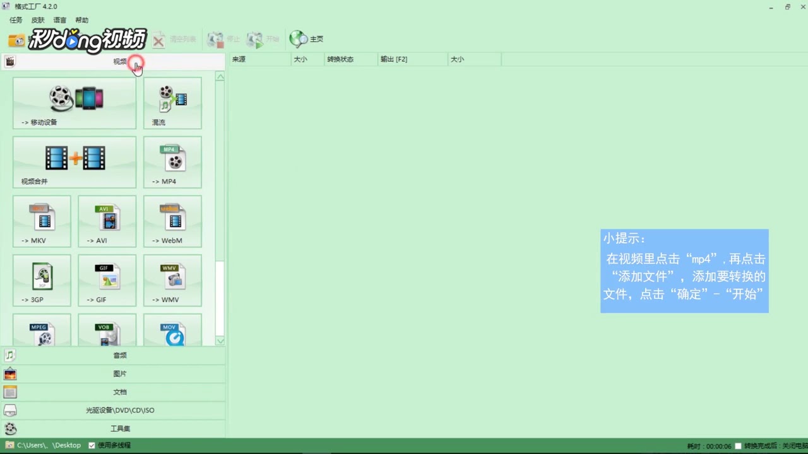Click the 转换状态 column header
The height and width of the screenshot is (454, 808).
tap(351, 59)
